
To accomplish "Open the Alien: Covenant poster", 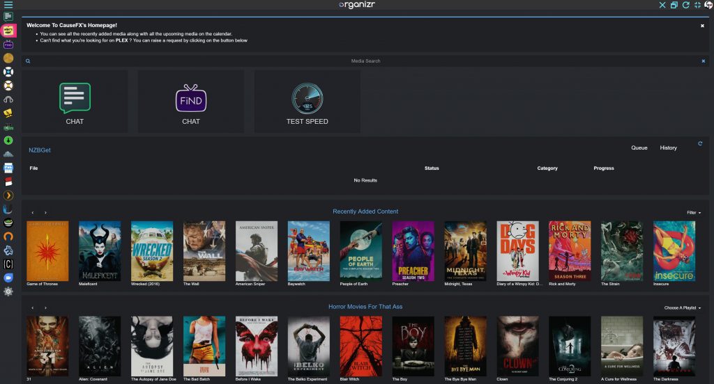I will (100, 346).
